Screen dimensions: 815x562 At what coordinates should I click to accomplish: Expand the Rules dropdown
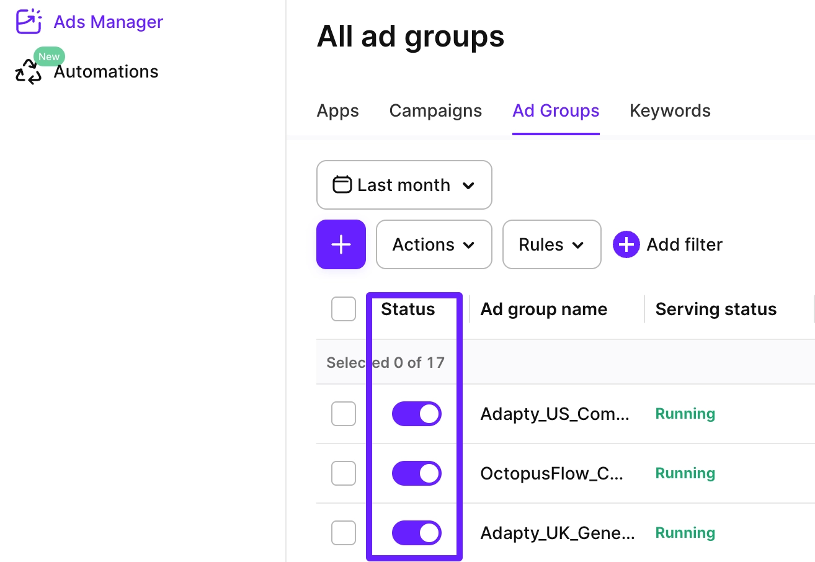pyautogui.click(x=551, y=244)
